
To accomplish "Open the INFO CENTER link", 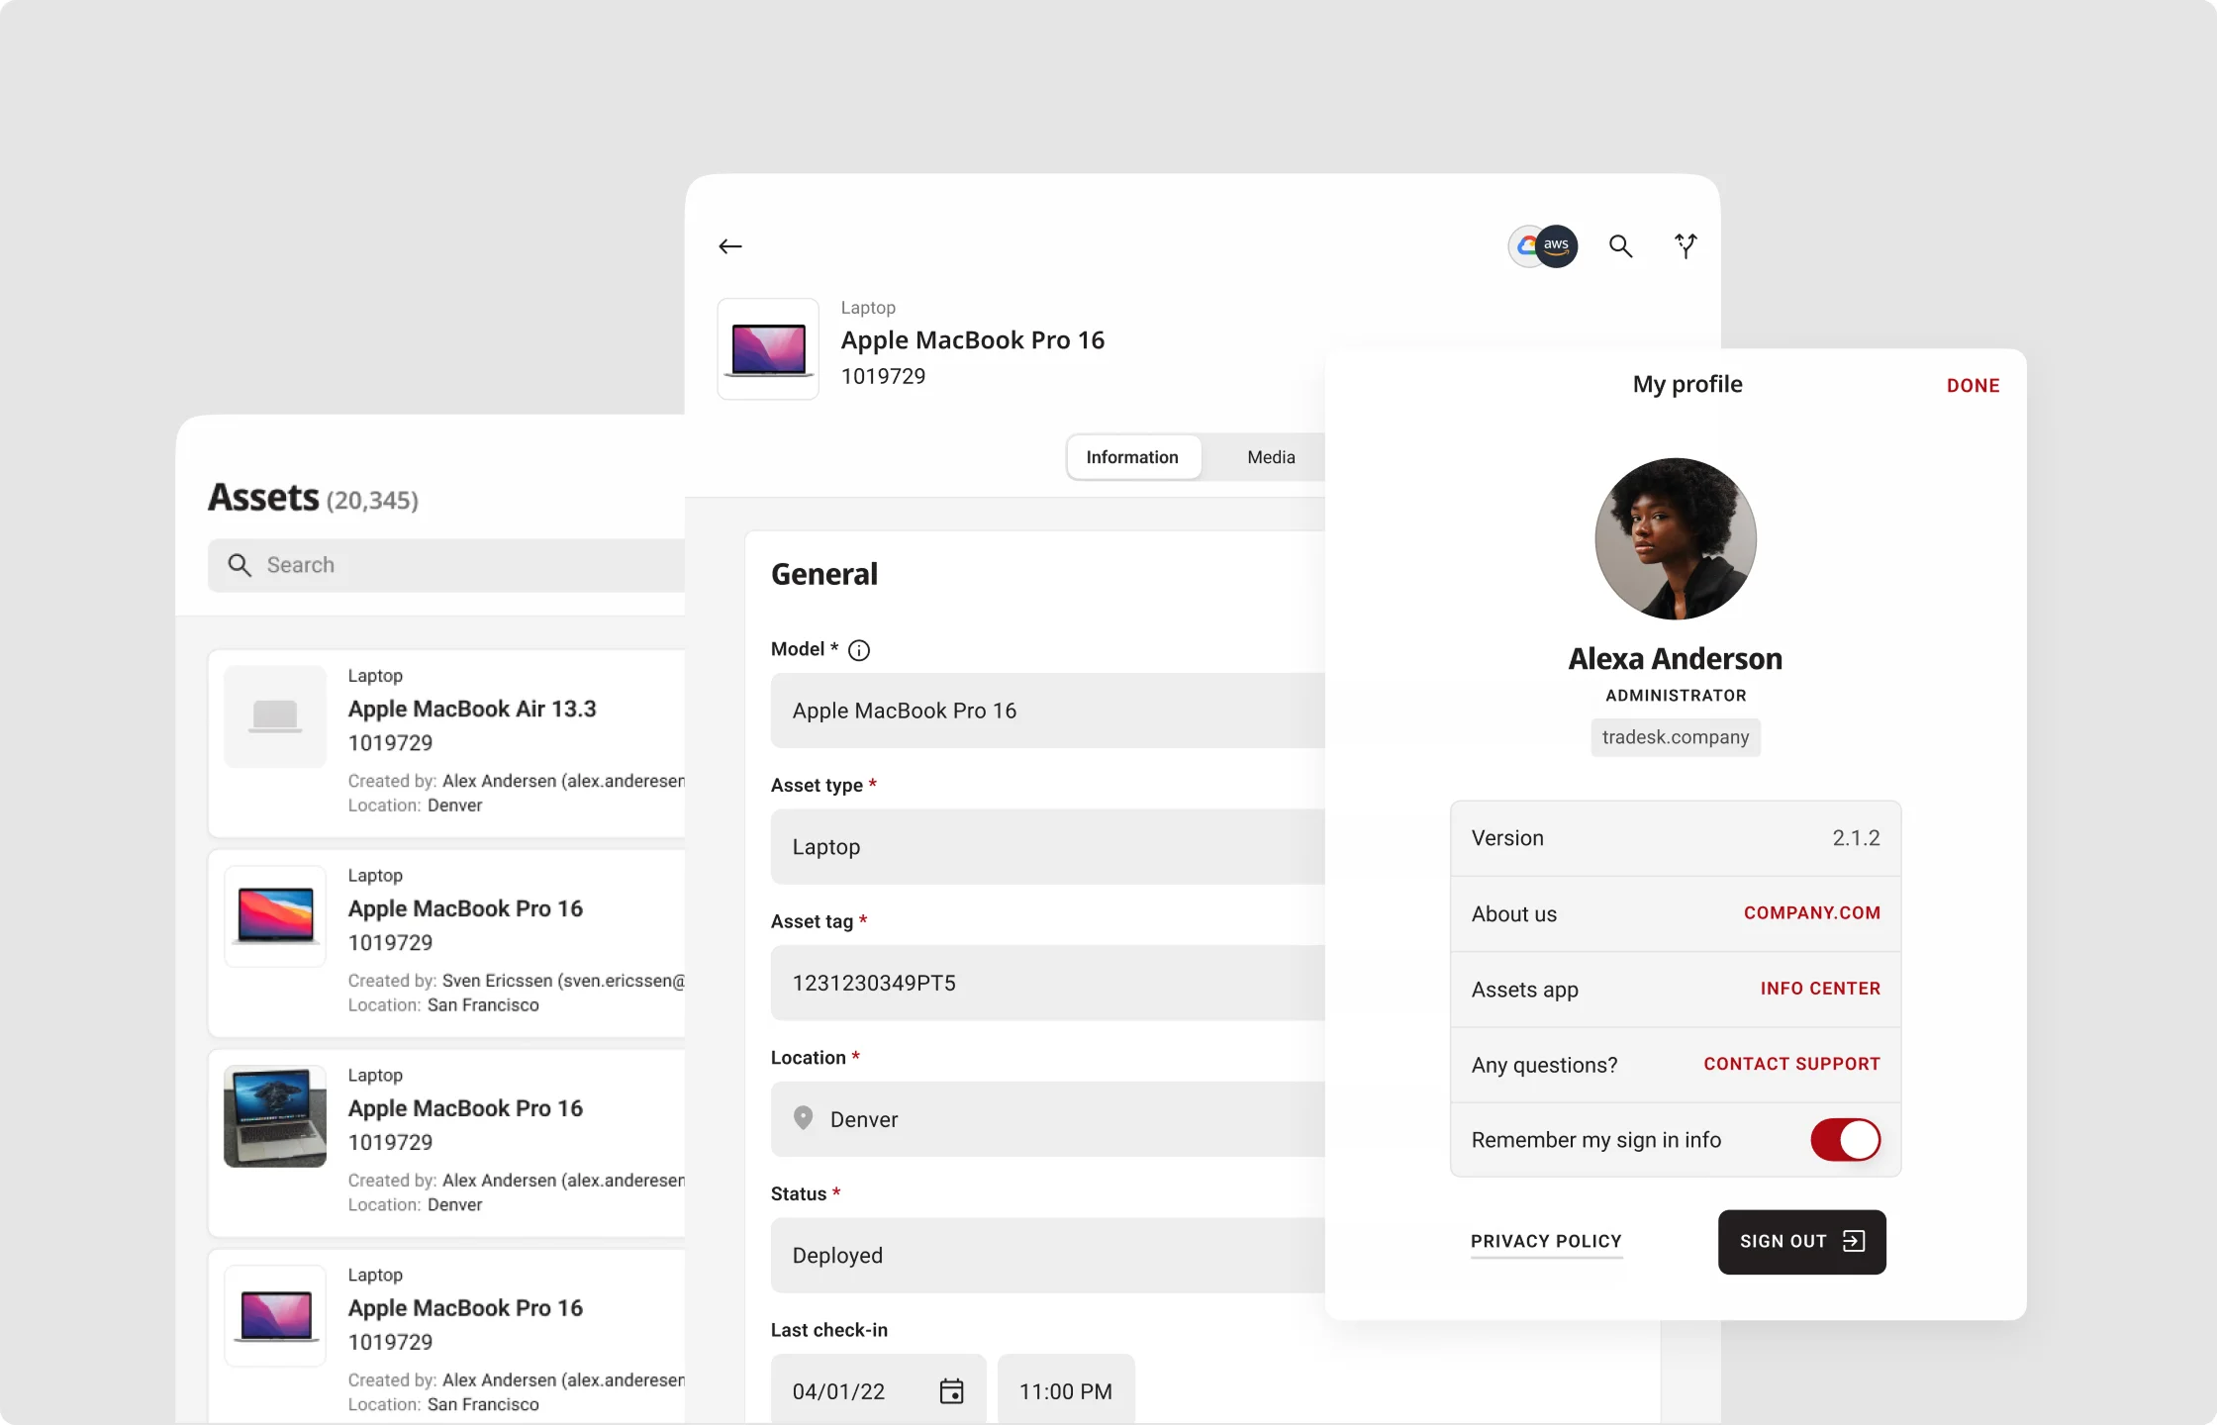I will click(1819, 989).
